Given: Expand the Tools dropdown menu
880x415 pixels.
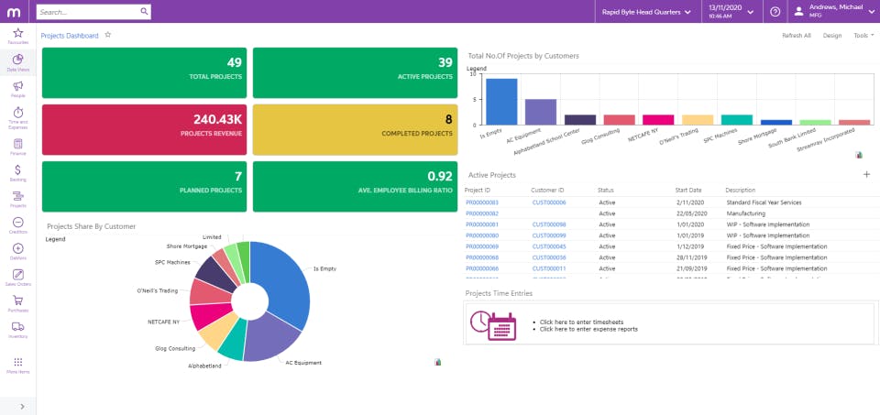Looking at the screenshot, I should (863, 36).
